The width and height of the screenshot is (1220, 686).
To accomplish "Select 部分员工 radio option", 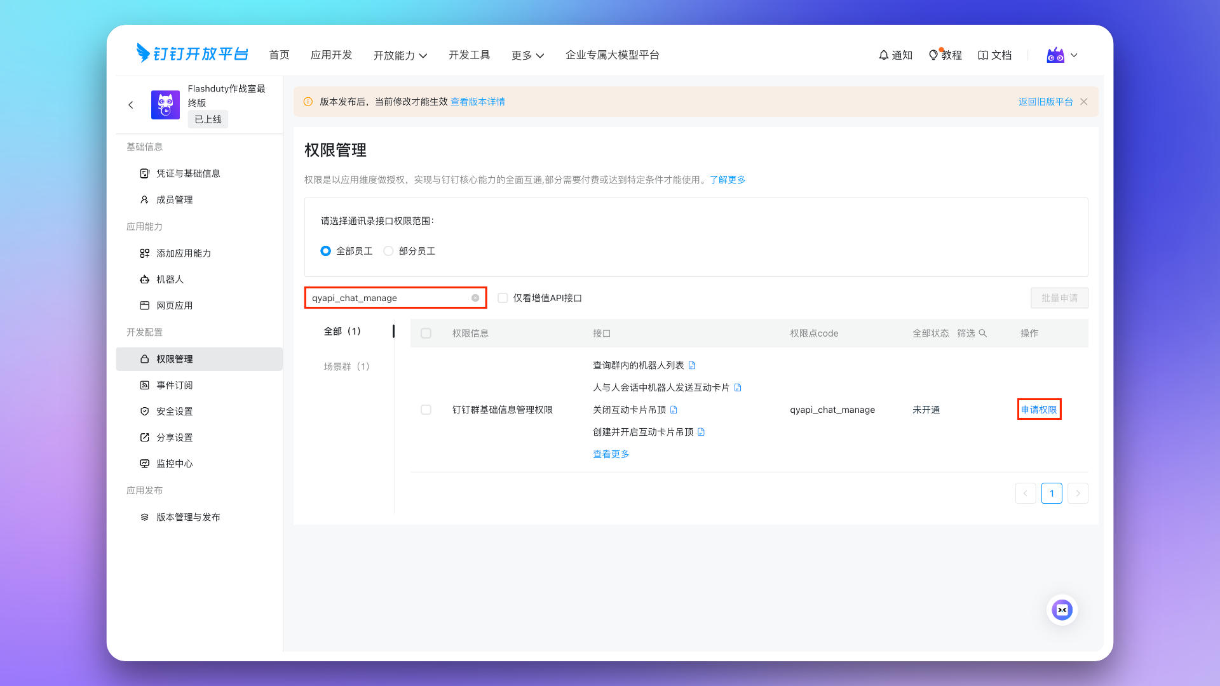I will point(388,251).
